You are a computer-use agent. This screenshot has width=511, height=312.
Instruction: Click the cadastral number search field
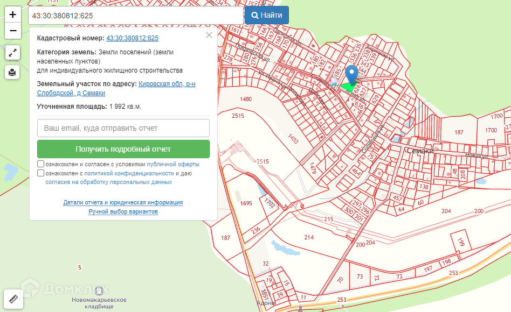135,16
